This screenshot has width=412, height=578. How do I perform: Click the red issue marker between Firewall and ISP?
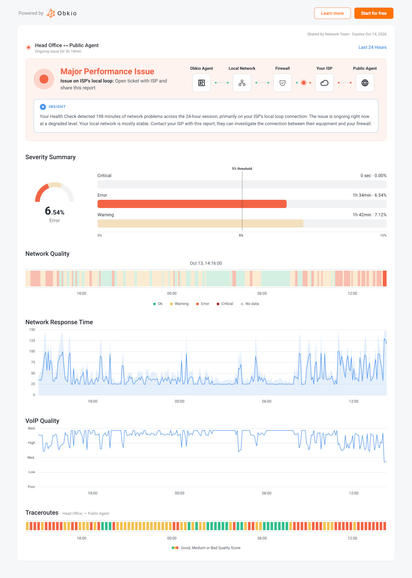(304, 83)
